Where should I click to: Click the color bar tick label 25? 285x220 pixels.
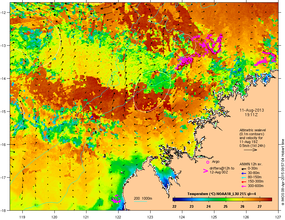click(225, 206)
